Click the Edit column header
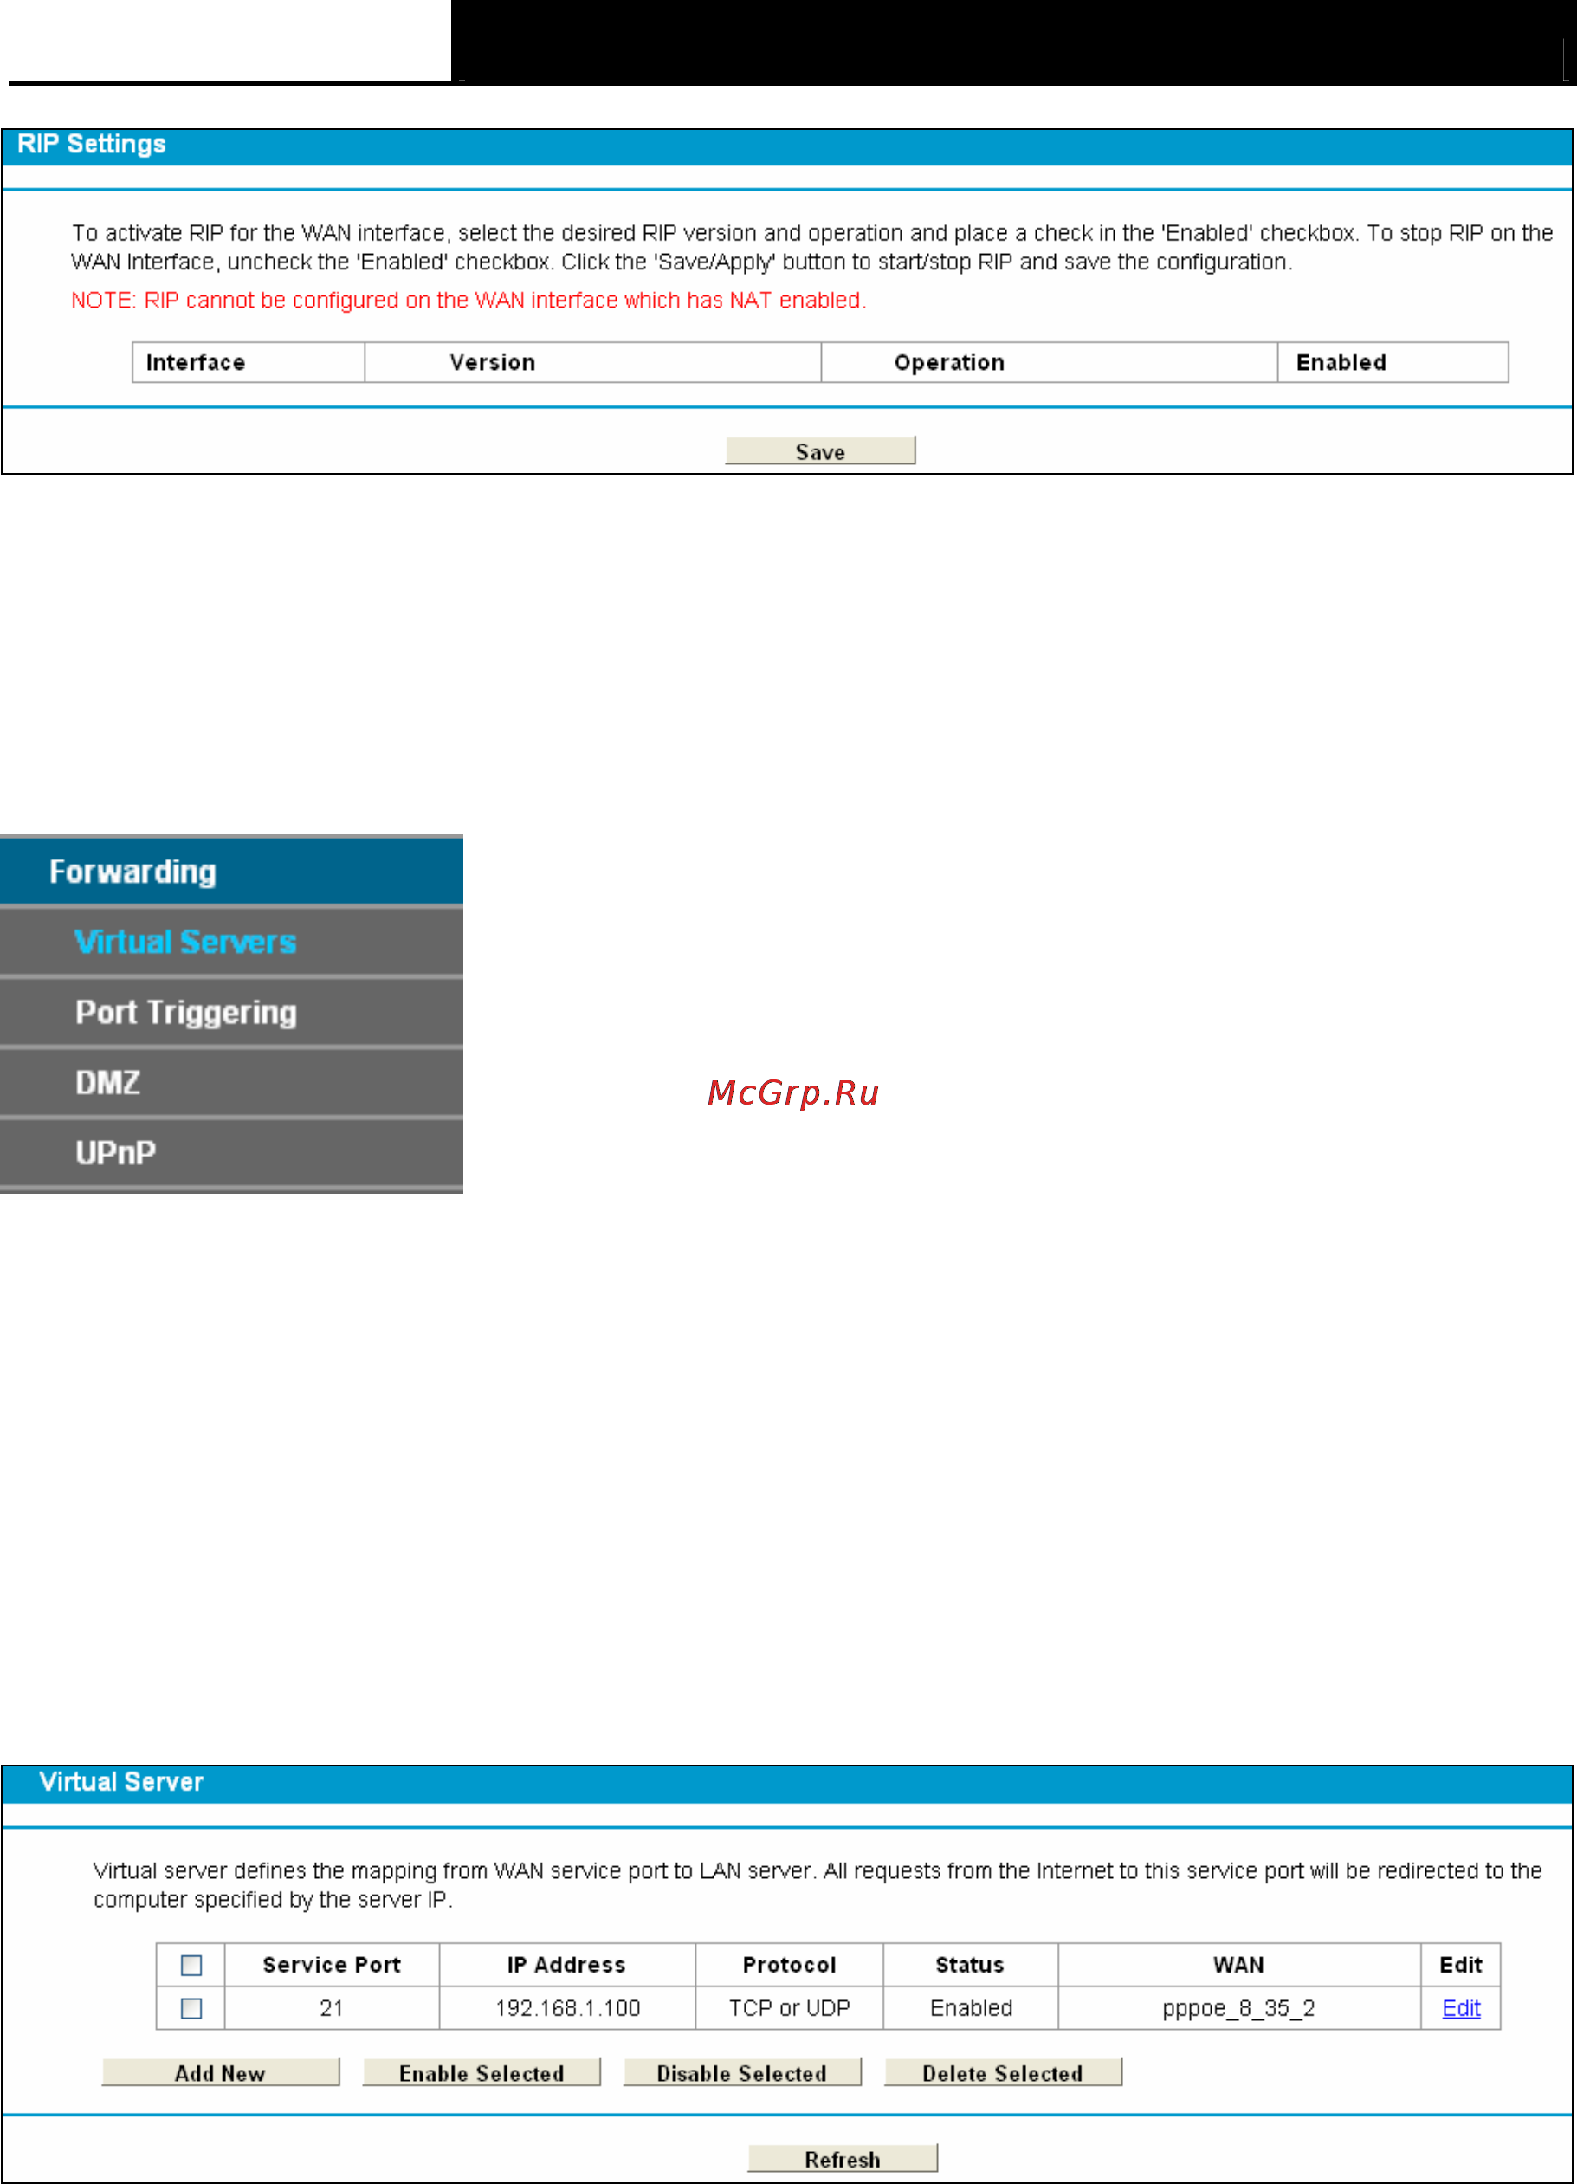 [1460, 1966]
